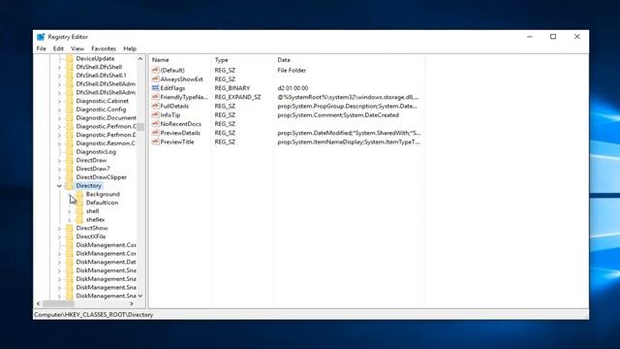Click the PreviewTitle value icon
Image resolution: width=620 pixels, height=349 pixels.
tap(155, 142)
